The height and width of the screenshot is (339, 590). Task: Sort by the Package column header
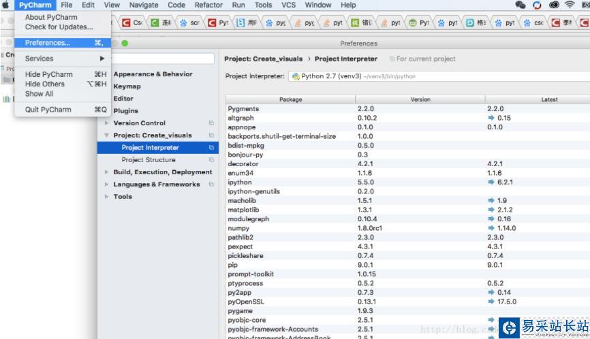tap(290, 99)
